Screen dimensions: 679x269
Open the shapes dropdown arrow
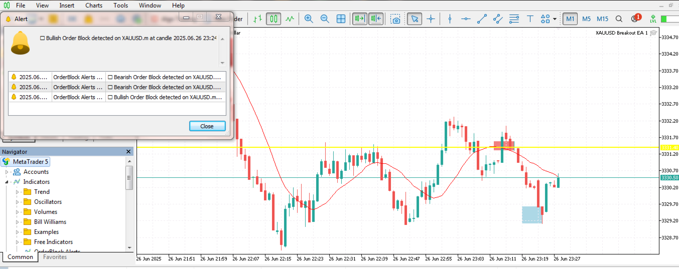[555, 20]
